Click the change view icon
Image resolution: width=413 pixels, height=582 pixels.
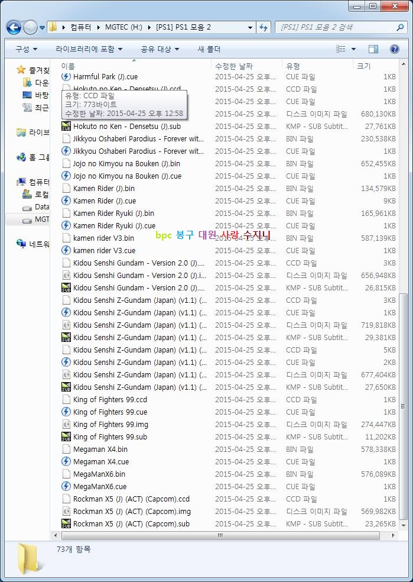click(341, 49)
